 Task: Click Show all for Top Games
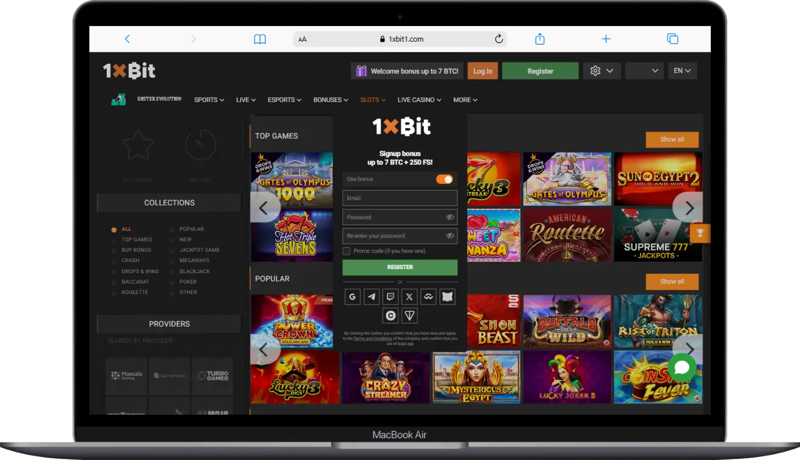[672, 139]
